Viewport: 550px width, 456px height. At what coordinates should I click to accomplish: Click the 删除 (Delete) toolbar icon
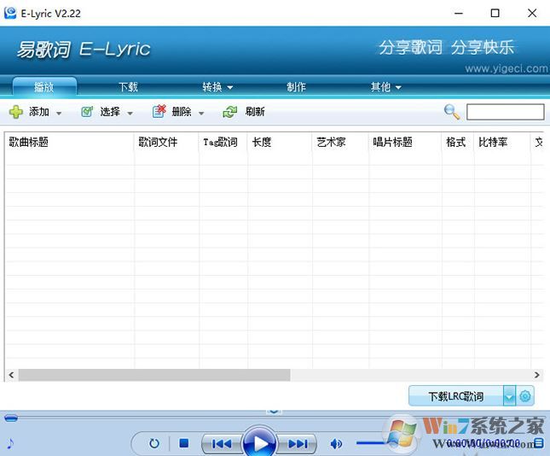(159, 112)
